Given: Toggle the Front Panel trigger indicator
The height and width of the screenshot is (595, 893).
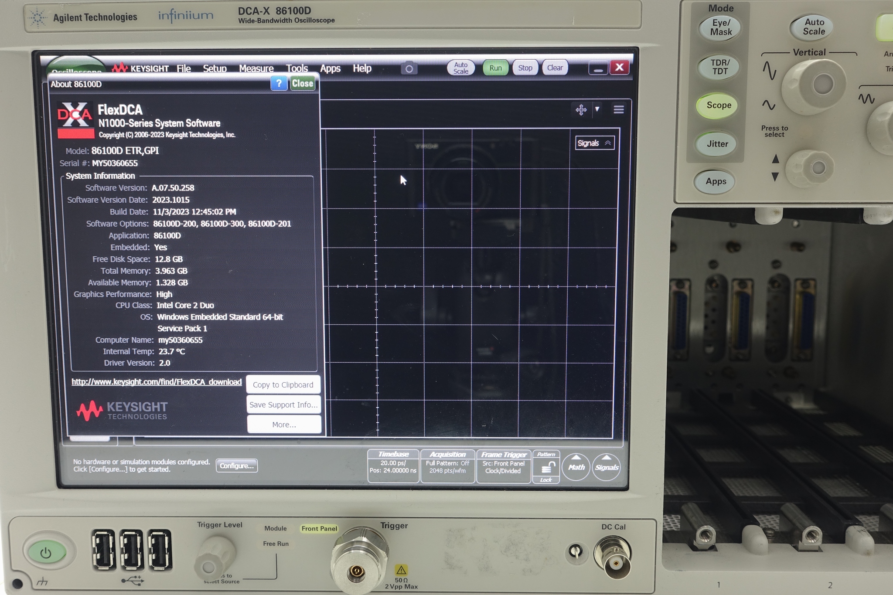Looking at the screenshot, I should point(319,528).
